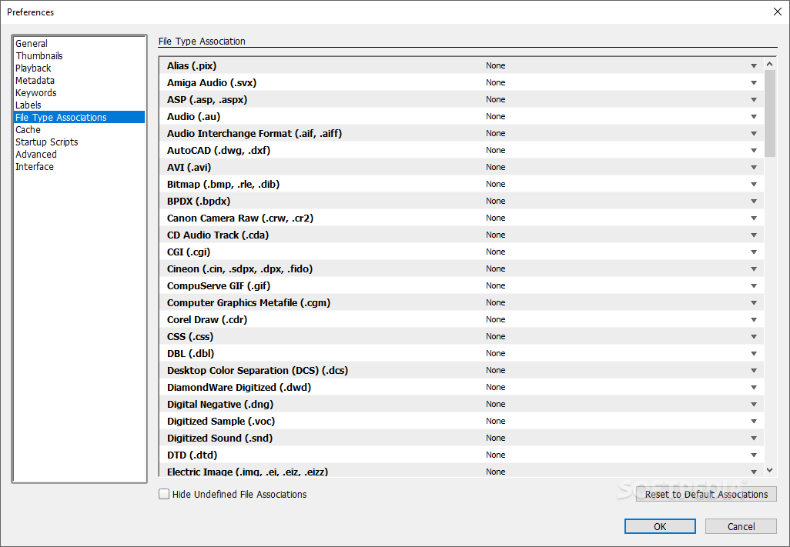The image size is (790, 547).
Task: Go to the Playback preferences
Action: [x=33, y=68]
